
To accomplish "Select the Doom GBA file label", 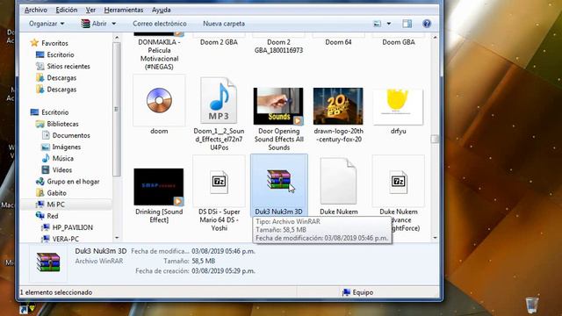I will pos(398,42).
